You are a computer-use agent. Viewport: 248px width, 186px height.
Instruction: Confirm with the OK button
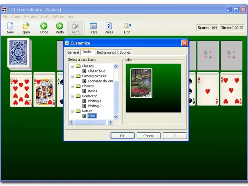tap(122, 136)
